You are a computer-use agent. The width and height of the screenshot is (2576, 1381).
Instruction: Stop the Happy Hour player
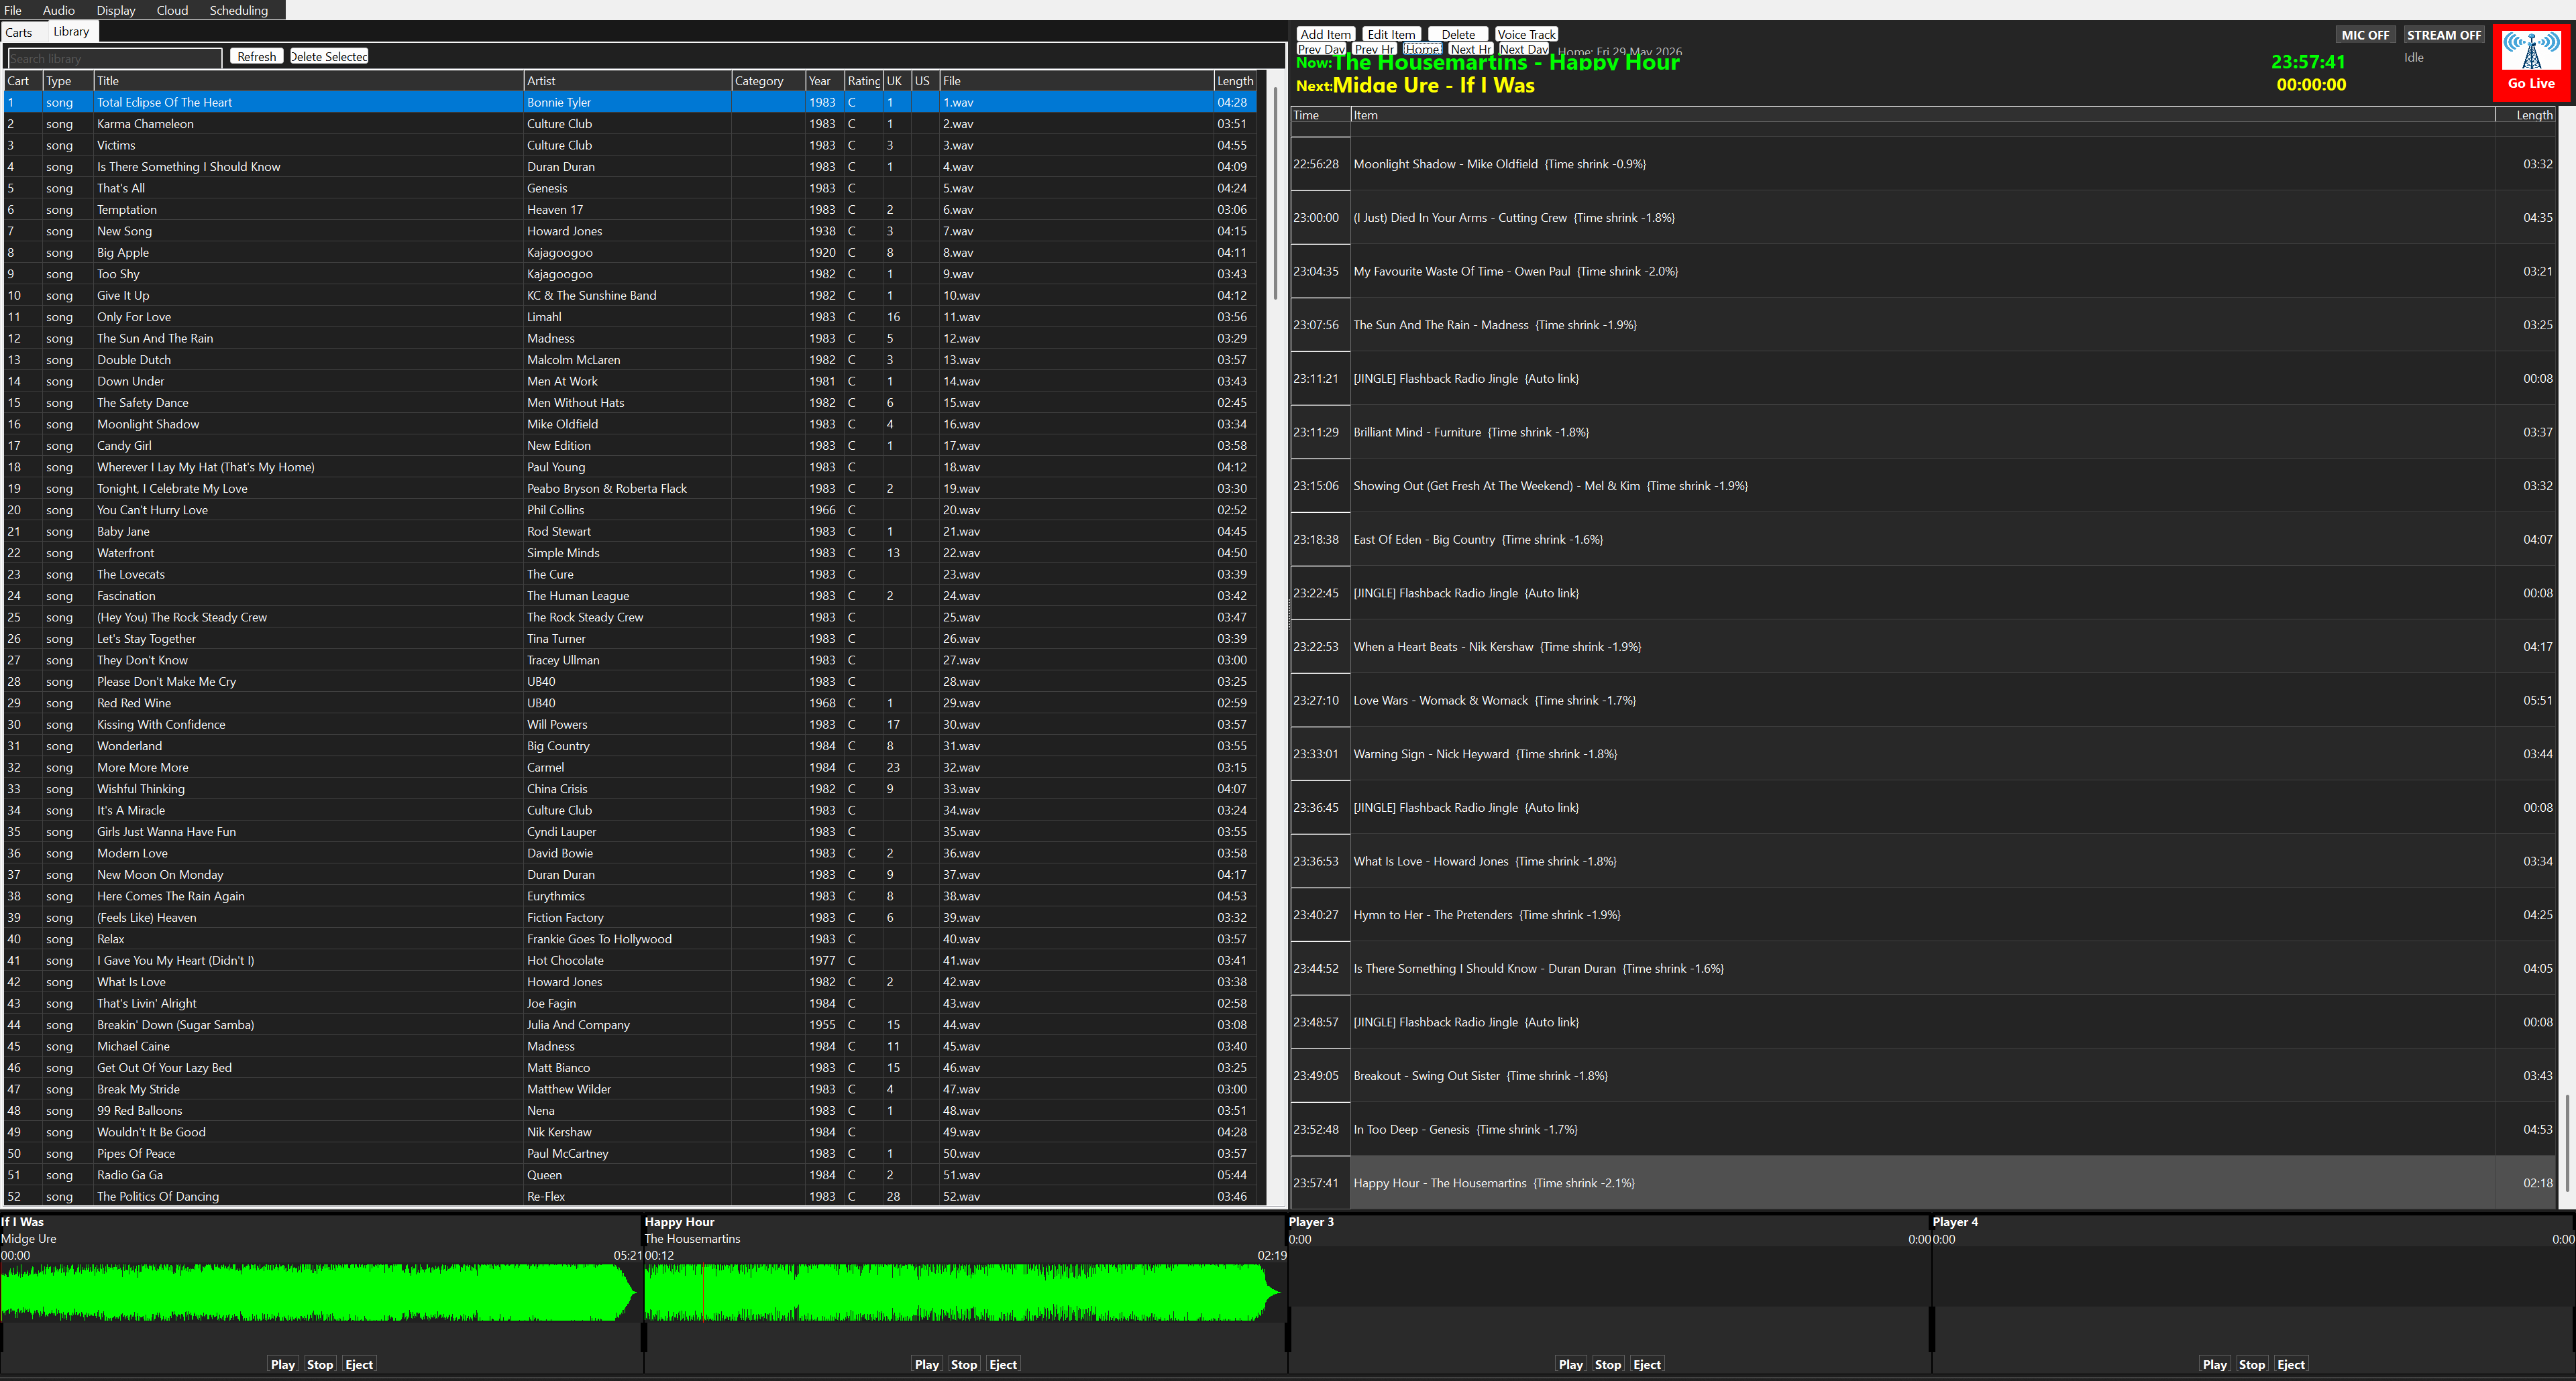(964, 1364)
